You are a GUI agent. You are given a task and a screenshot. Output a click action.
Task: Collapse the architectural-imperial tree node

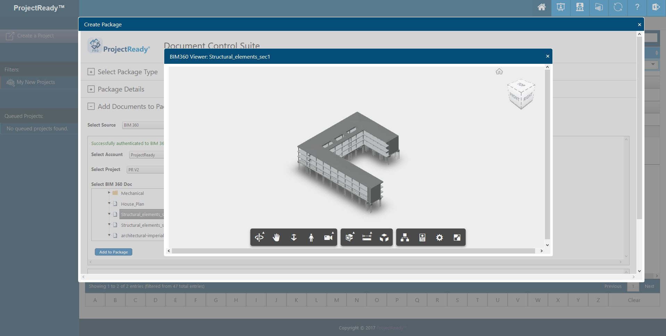[x=109, y=235]
